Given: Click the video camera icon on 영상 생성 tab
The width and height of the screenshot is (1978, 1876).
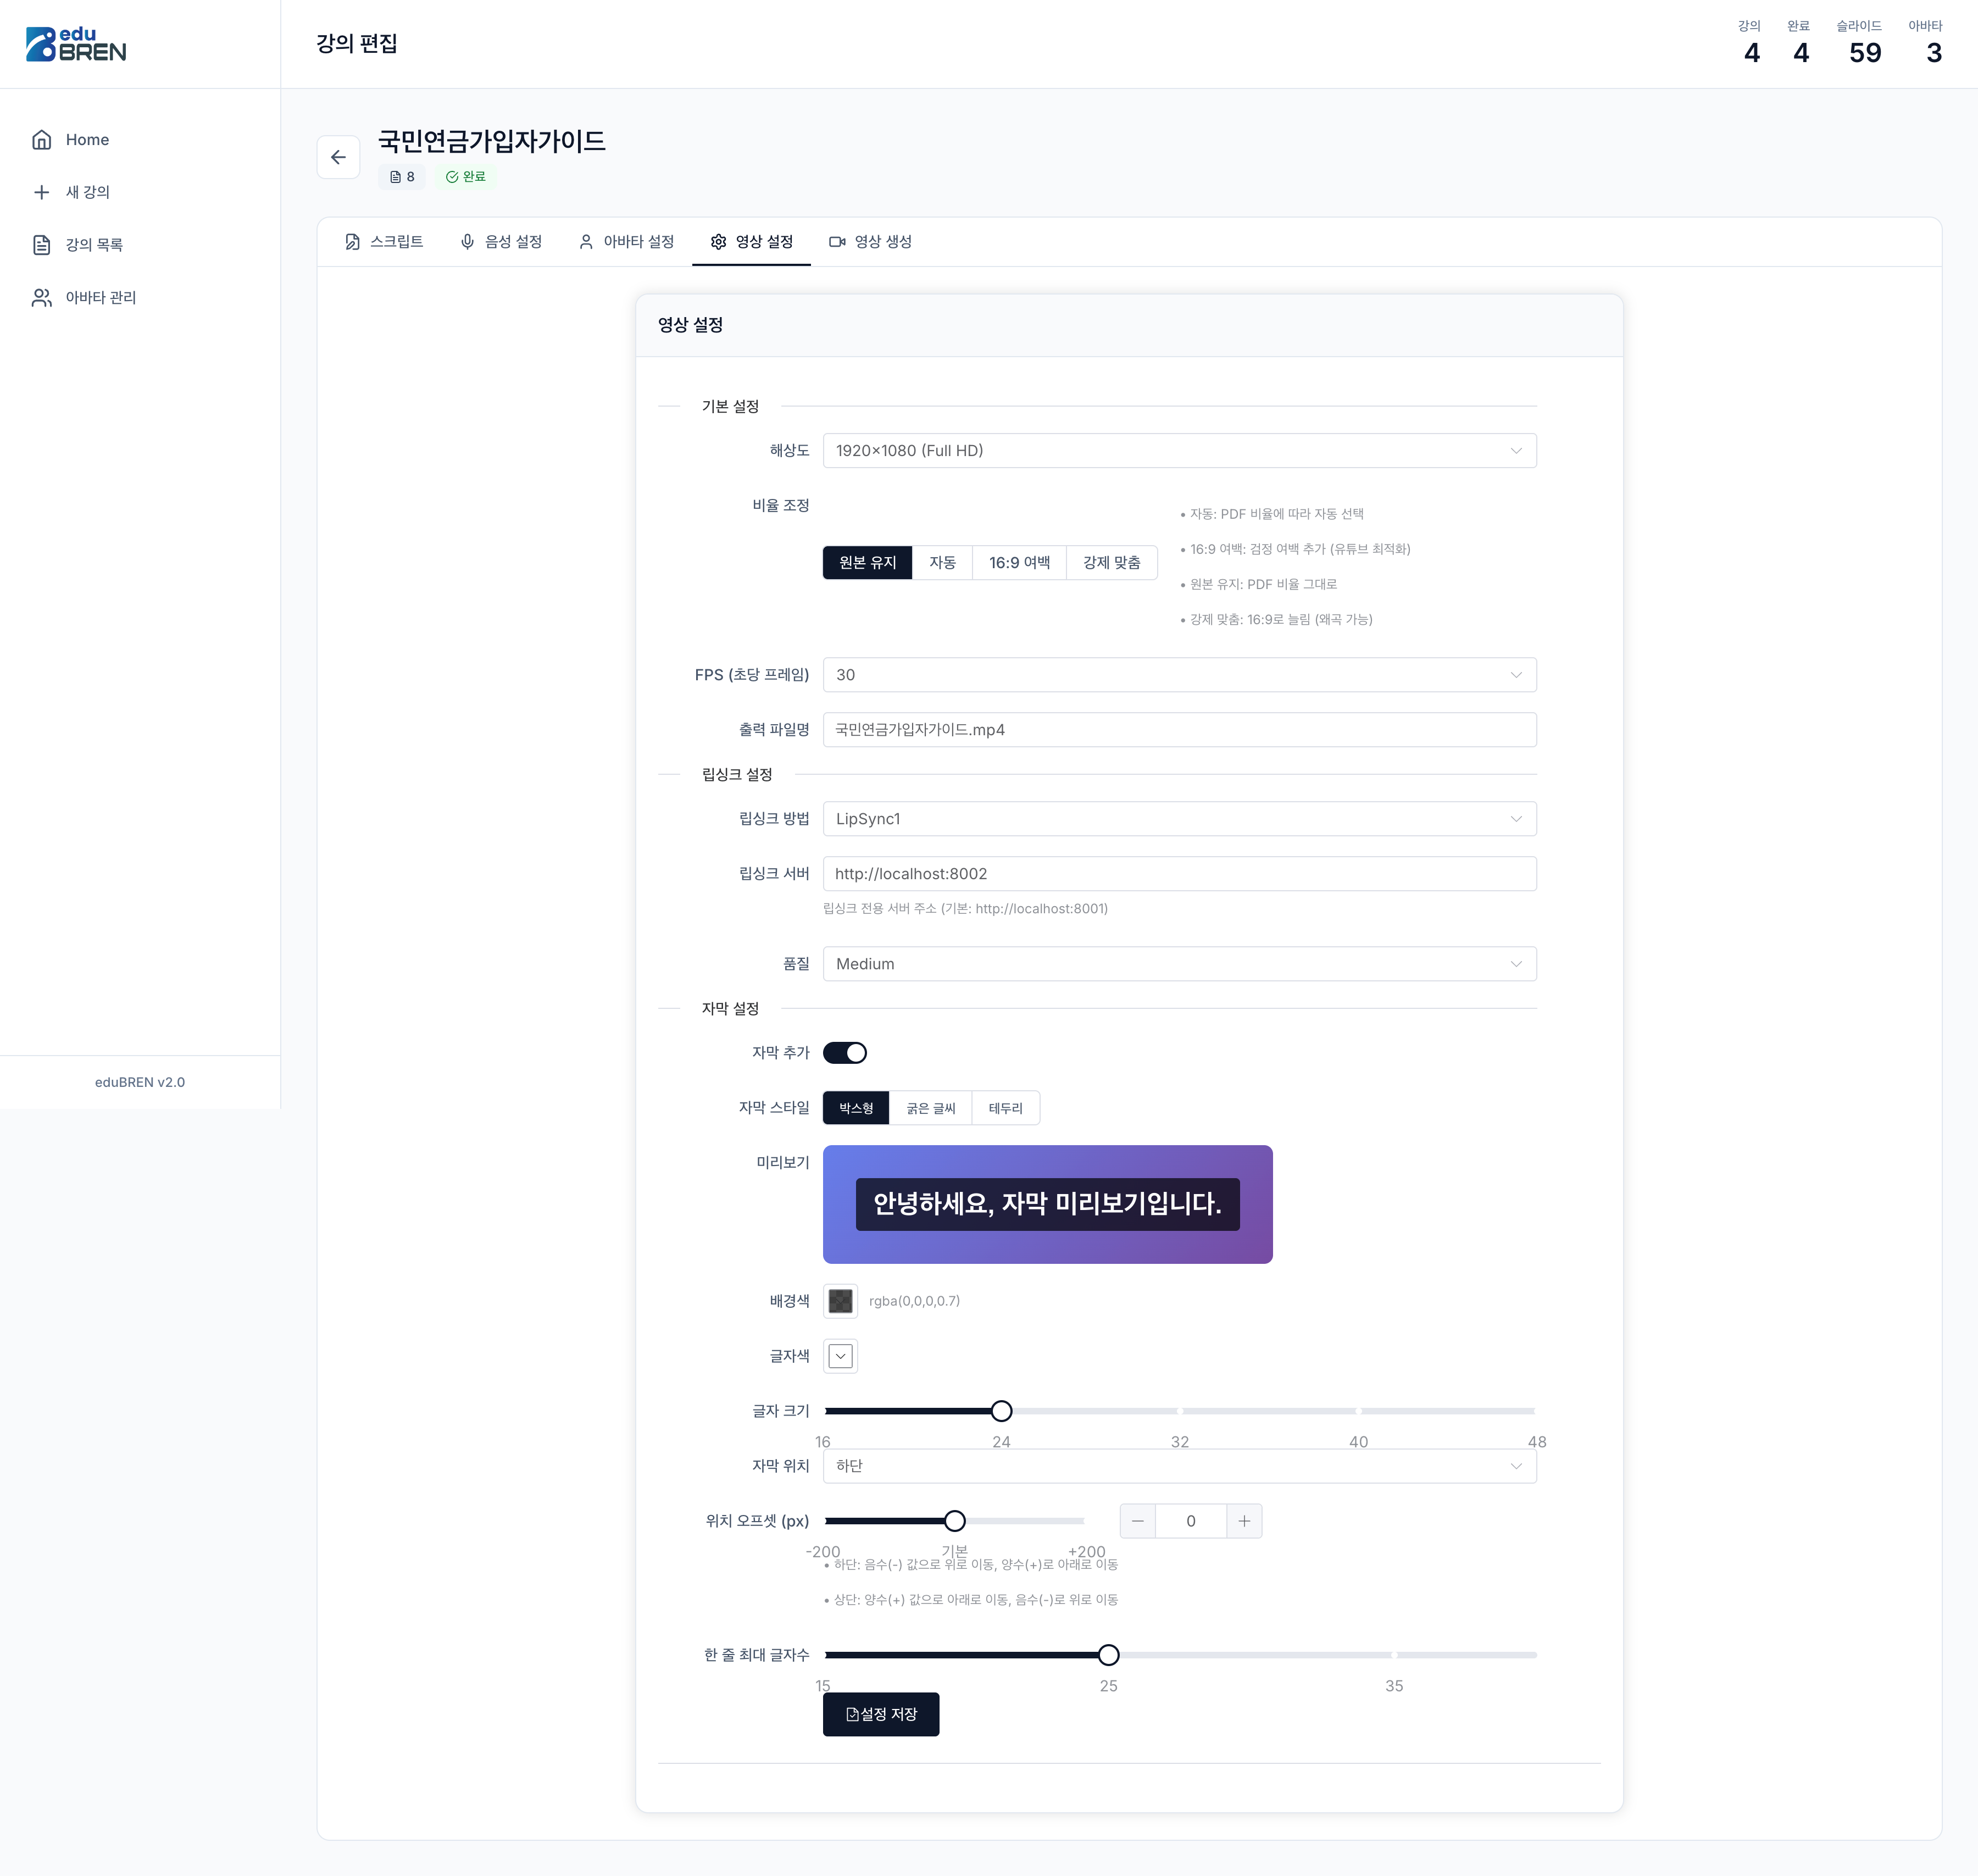Looking at the screenshot, I should (837, 242).
